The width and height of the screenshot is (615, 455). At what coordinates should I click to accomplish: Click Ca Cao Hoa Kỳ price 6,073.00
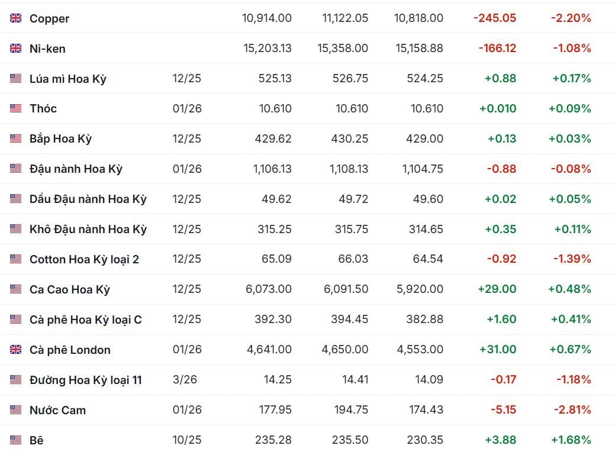click(269, 289)
